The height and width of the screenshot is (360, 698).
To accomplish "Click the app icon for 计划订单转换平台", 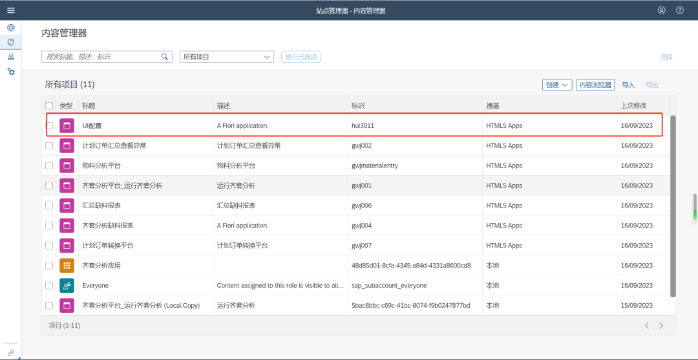I will pos(67,246).
